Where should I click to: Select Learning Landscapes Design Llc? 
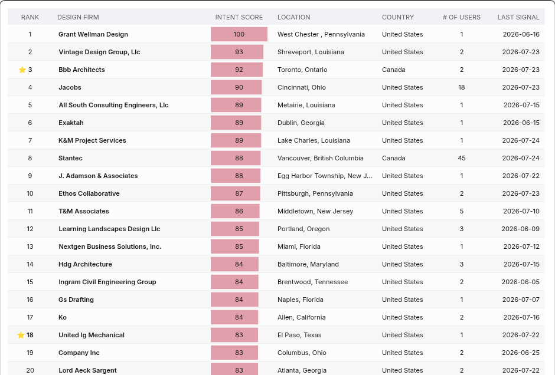click(109, 229)
